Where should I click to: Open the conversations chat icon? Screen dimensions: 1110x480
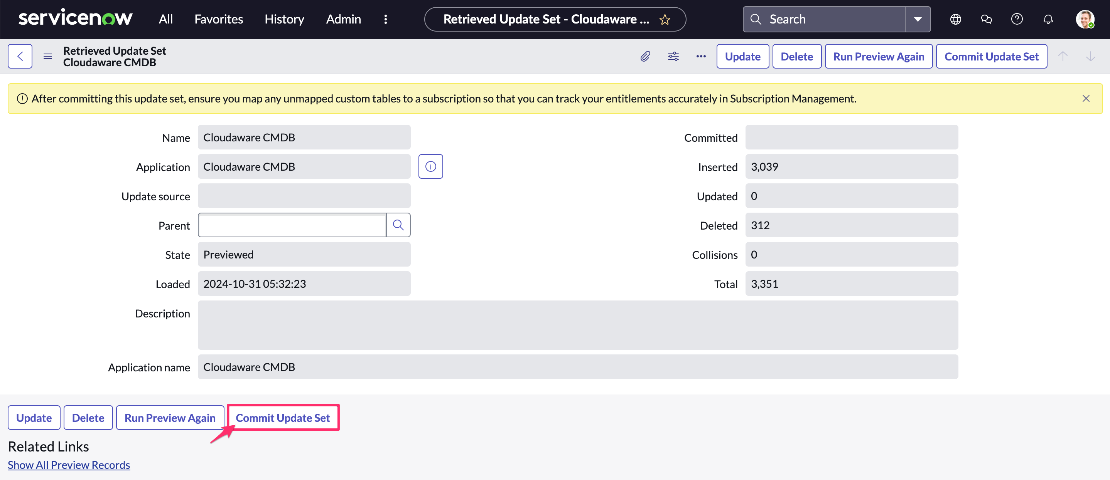pyautogui.click(x=986, y=19)
